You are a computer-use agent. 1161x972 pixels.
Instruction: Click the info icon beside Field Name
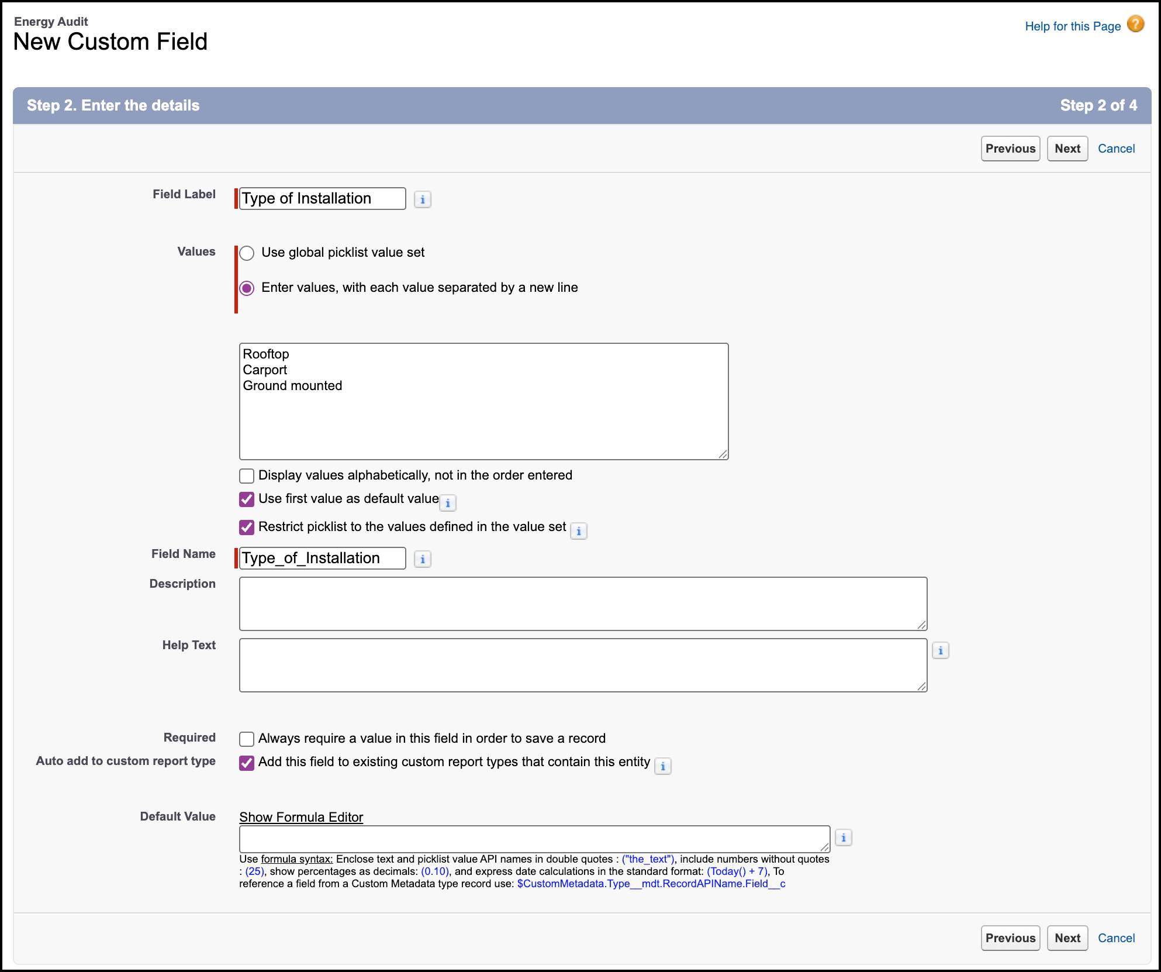[x=423, y=559]
